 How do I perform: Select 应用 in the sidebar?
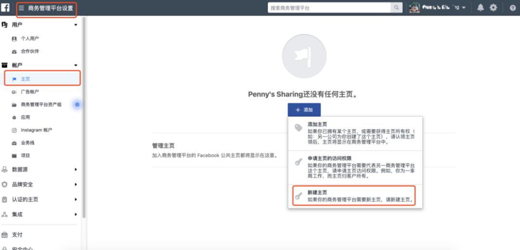[26, 118]
